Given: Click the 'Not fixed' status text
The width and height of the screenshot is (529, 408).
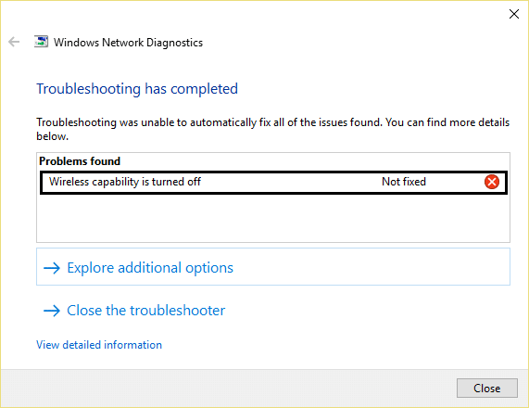Looking at the screenshot, I should (x=404, y=182).
